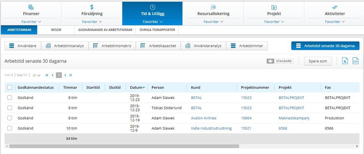Click the STANDARD view badge
This screenshot has height=154, width=364.
280,61
